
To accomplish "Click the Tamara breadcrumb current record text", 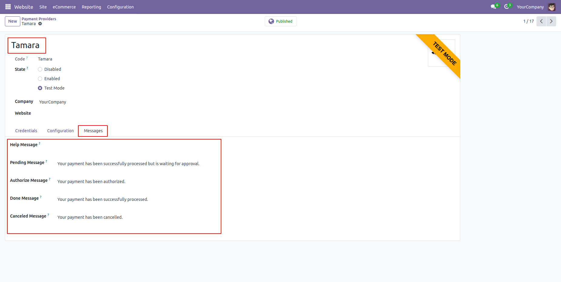I will (29, 24).
